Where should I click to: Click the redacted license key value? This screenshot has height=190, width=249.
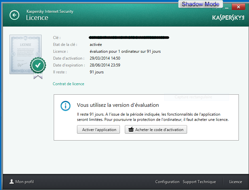[129, 38]
